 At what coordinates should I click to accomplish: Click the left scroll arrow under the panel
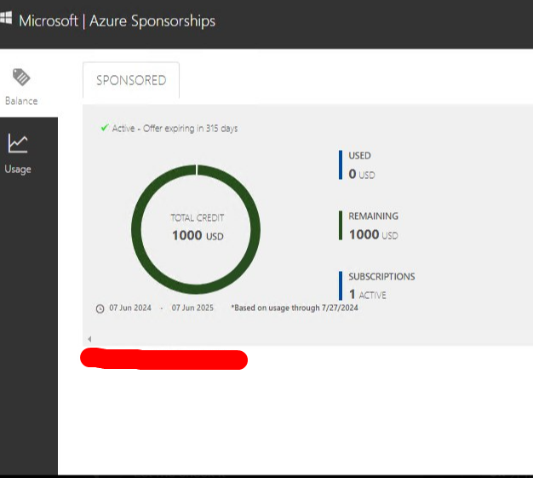point(89,339)
